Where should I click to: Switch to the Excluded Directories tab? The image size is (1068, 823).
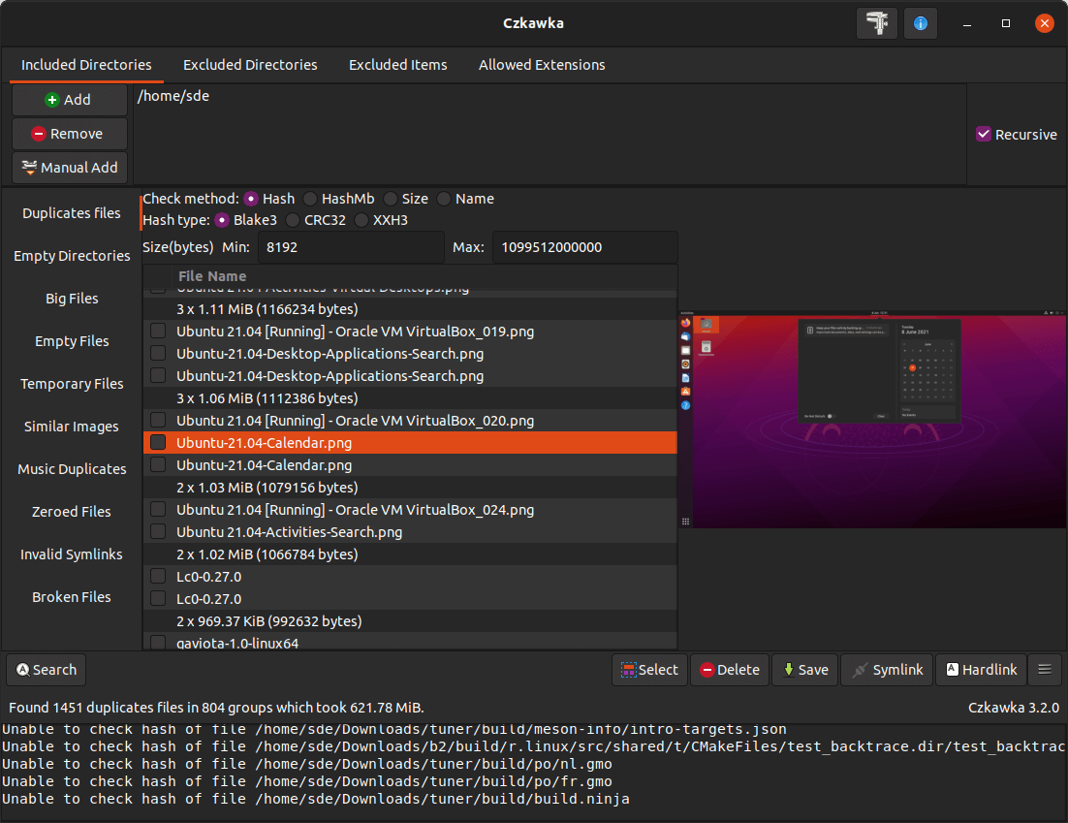(250, 65)
